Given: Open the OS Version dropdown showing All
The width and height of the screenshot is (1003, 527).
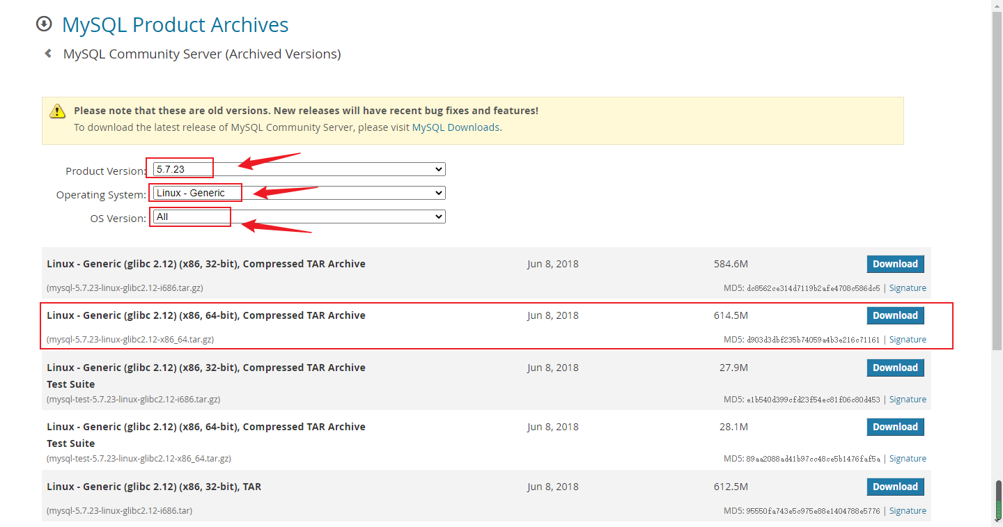Looking at the screenshot, I should click(x=299, y=217).
